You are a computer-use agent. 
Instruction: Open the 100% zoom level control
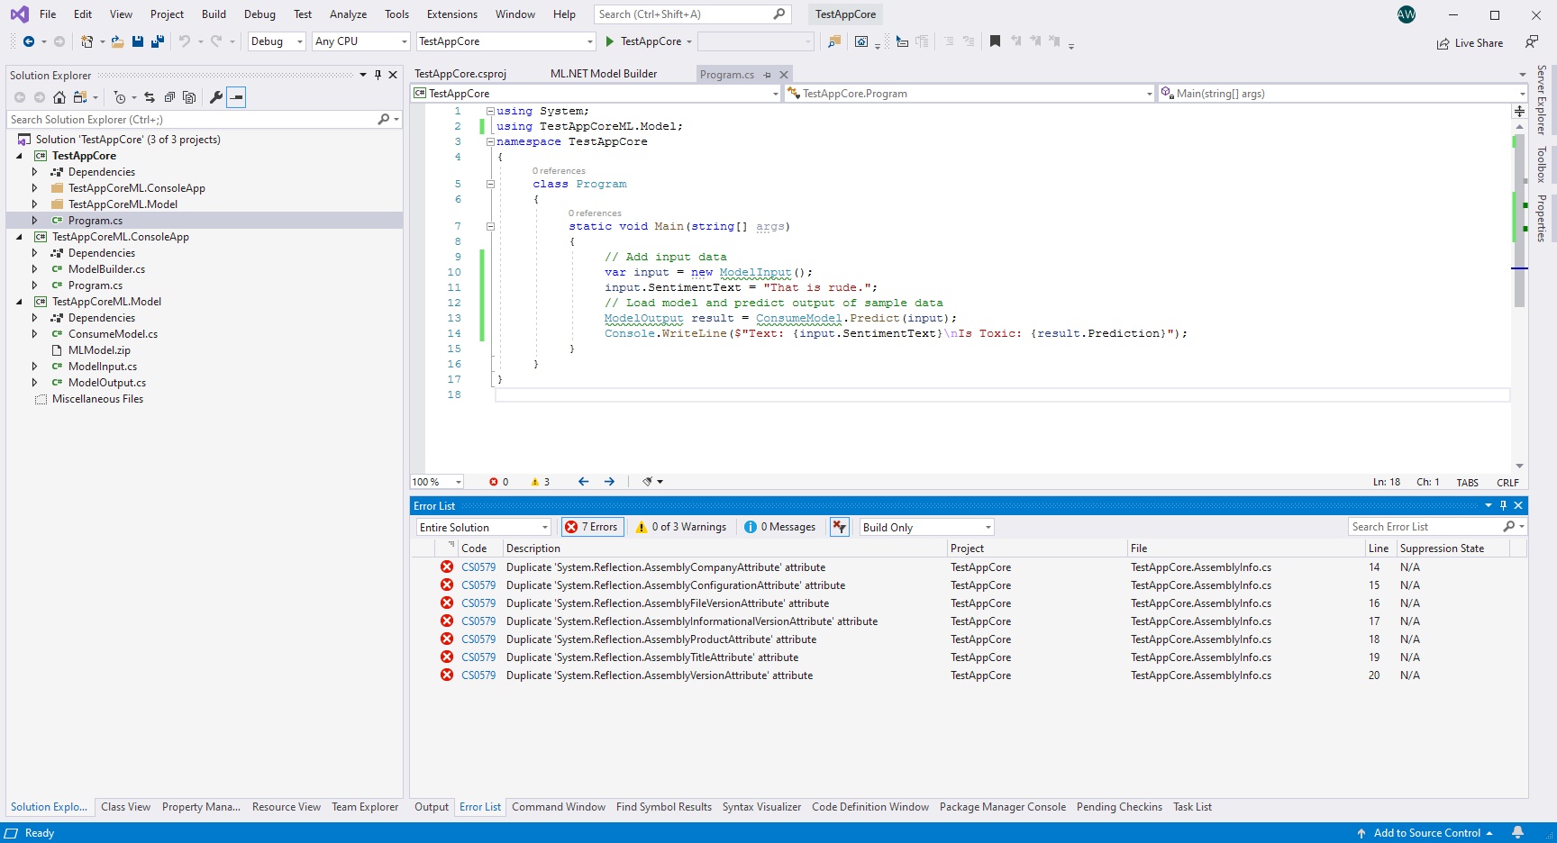436,482
